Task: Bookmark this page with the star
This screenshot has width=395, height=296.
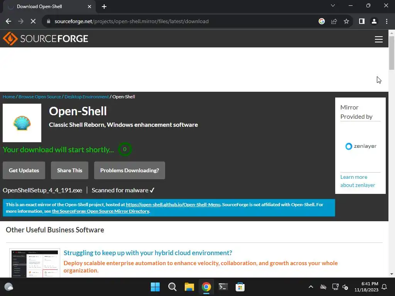Action: tap(346, 22)
